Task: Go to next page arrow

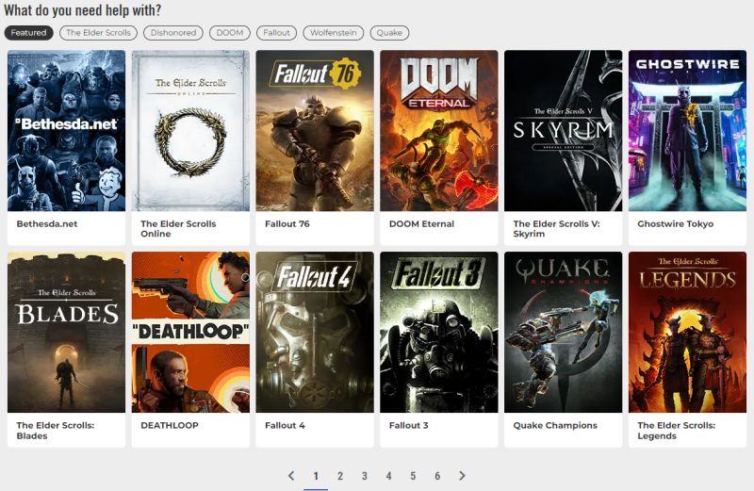Action: click(x=462, y=476)
